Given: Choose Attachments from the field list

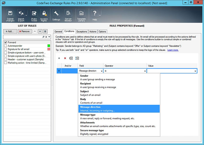Looking at the screenshot, I should [119, 124].
